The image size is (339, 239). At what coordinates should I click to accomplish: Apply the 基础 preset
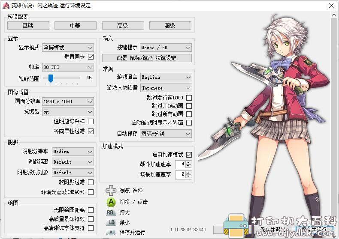[28, 25]
